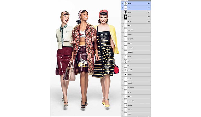Click the Yellow channel thumbnail
The height and width of the screenshot is (117, 201).
coord(126,3)
